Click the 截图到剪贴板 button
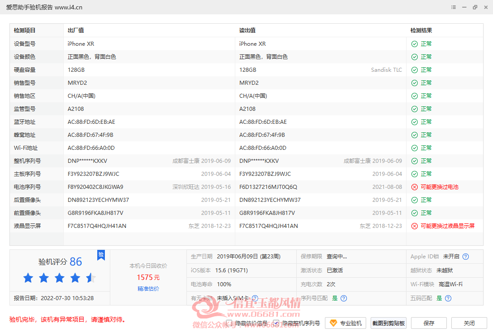493x336 pixels. pos(388,323)
